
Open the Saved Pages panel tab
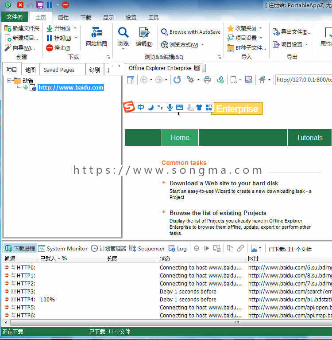[x=62, y=70]
